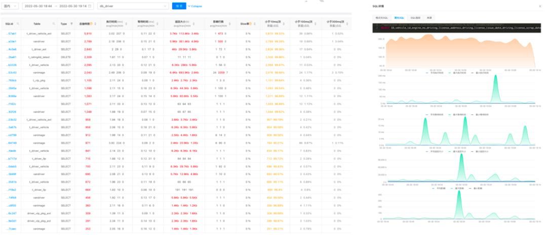
Task: Open the db_driver database dropdown
Action: [x=133, y=6]
